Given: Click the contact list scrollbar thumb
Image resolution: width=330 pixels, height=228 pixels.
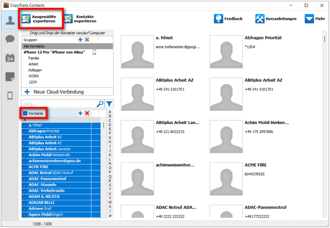Looking at the screenshot, I should [103, 125].
